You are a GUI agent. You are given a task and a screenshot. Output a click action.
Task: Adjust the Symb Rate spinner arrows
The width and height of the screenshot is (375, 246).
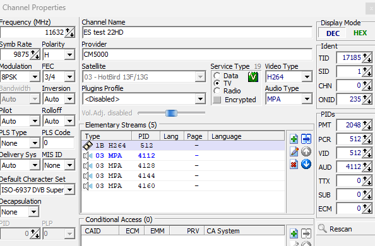pyautogui.click(x=35, y=54)
